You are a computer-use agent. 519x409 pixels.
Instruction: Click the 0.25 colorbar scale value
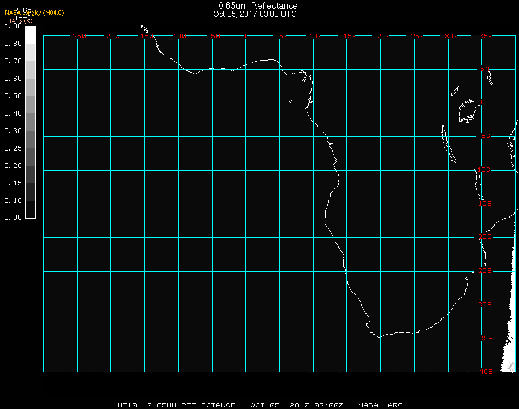coord(13,148)
